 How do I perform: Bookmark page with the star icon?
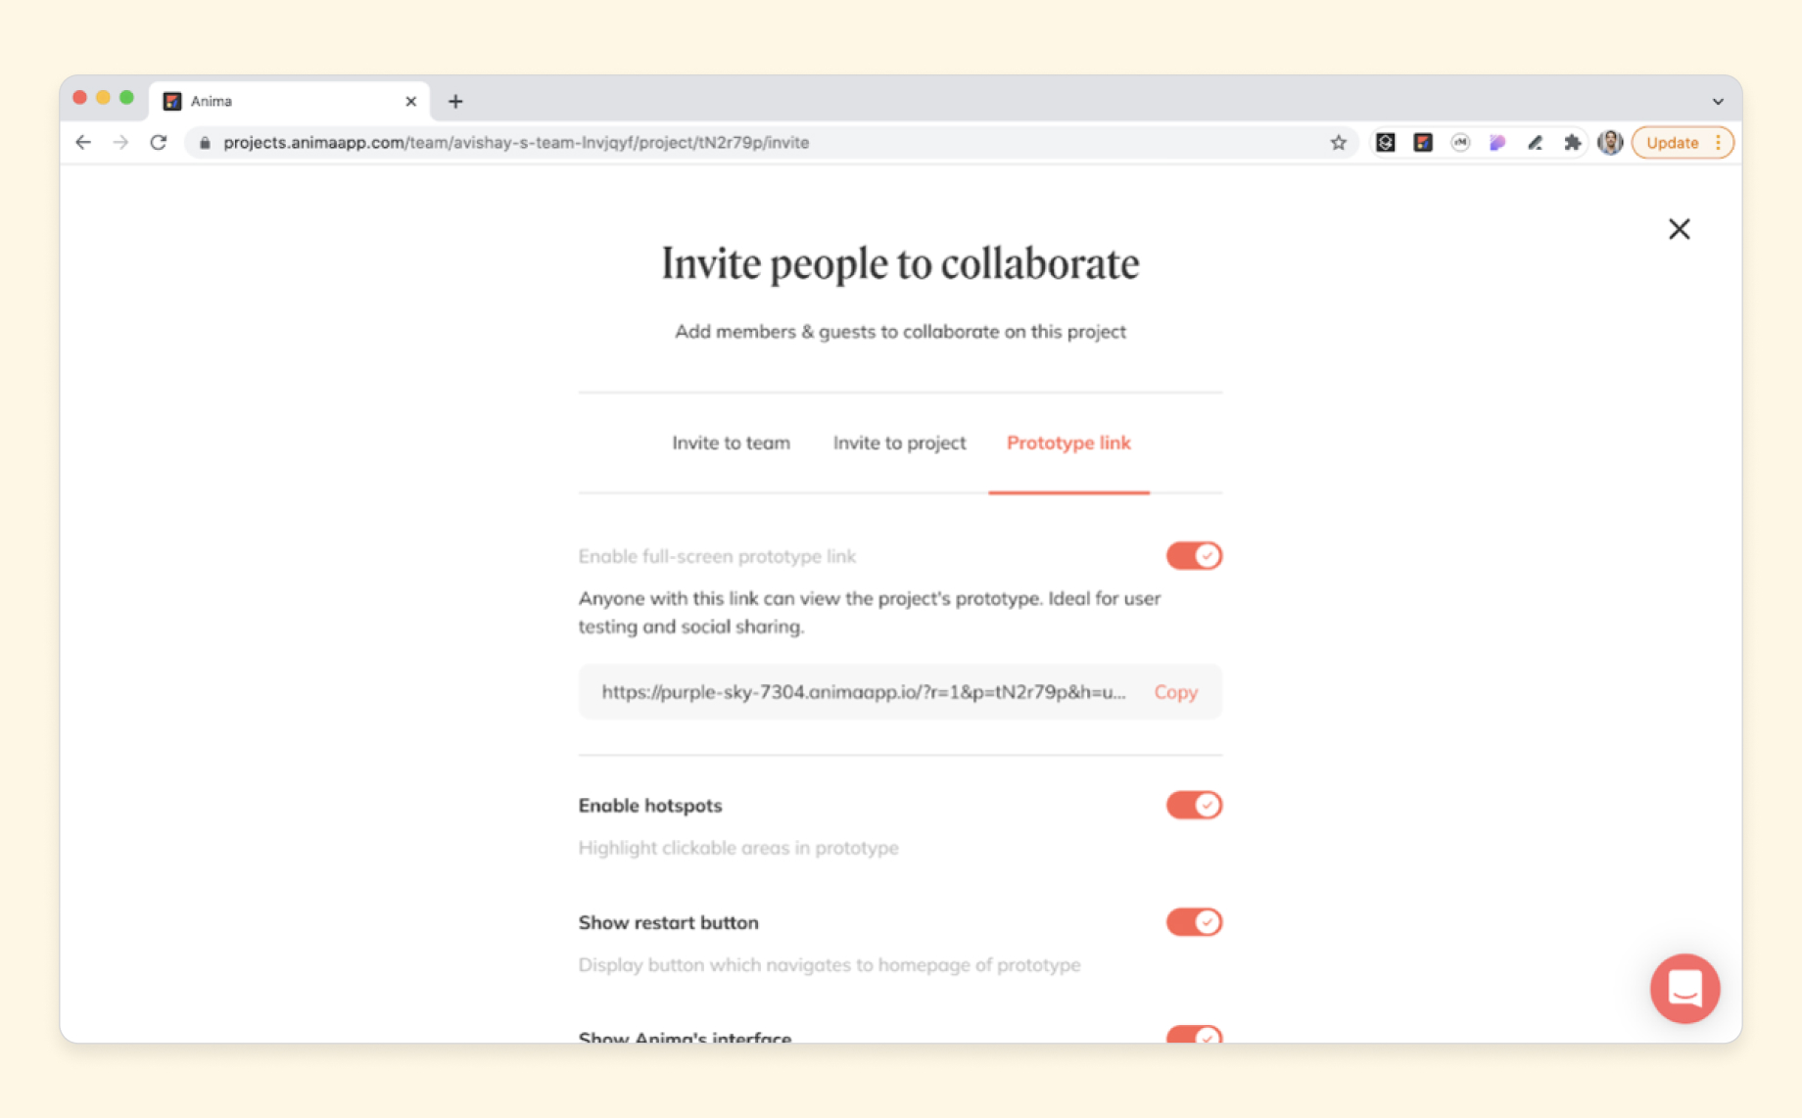pos(1338,143)
